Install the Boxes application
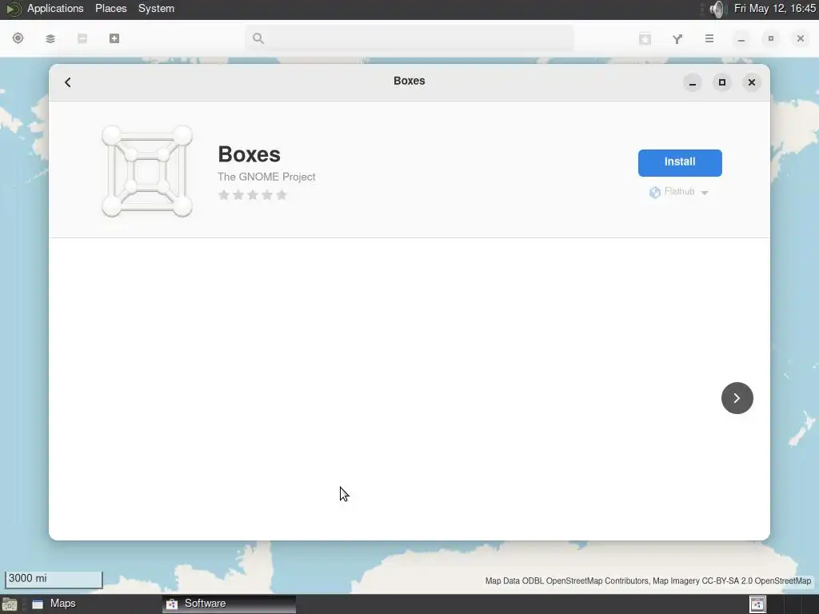 click(x=680, y=162)
